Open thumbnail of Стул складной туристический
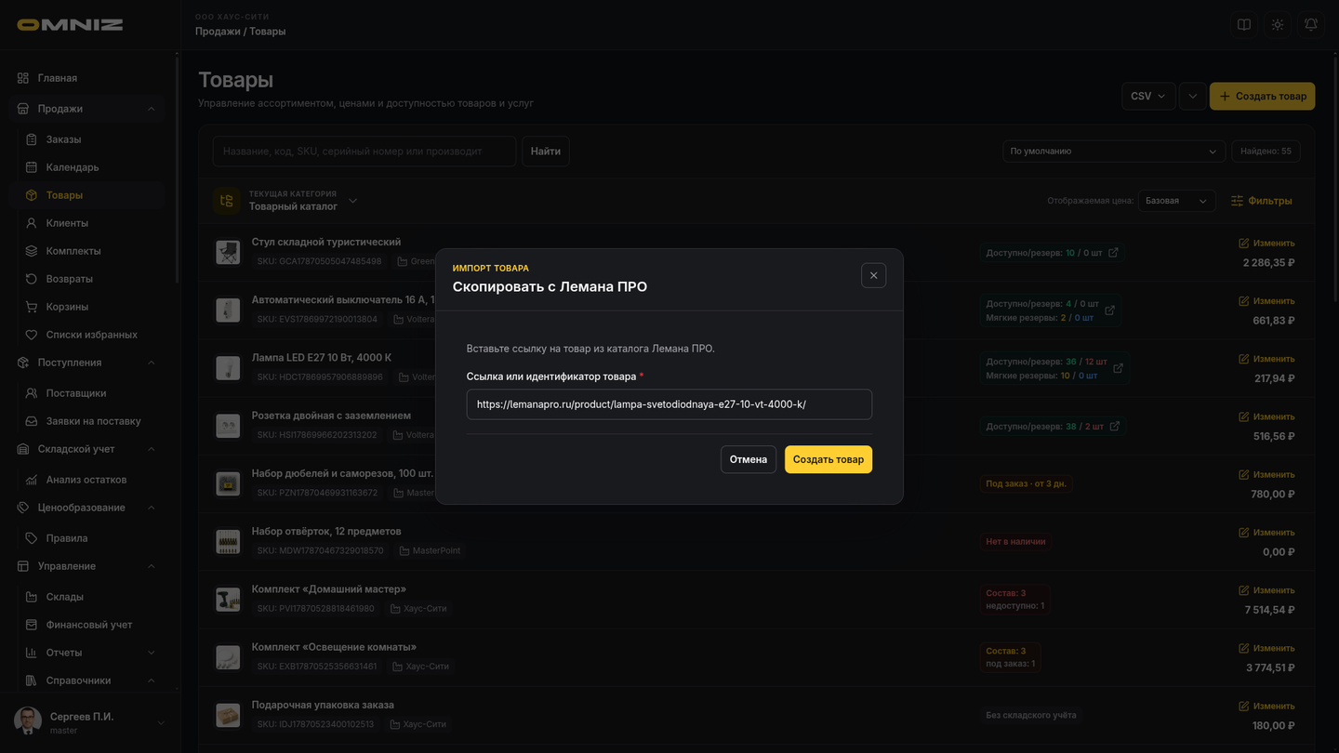Viewport: 1339px width, 753px height. click(x=228, y=252)
